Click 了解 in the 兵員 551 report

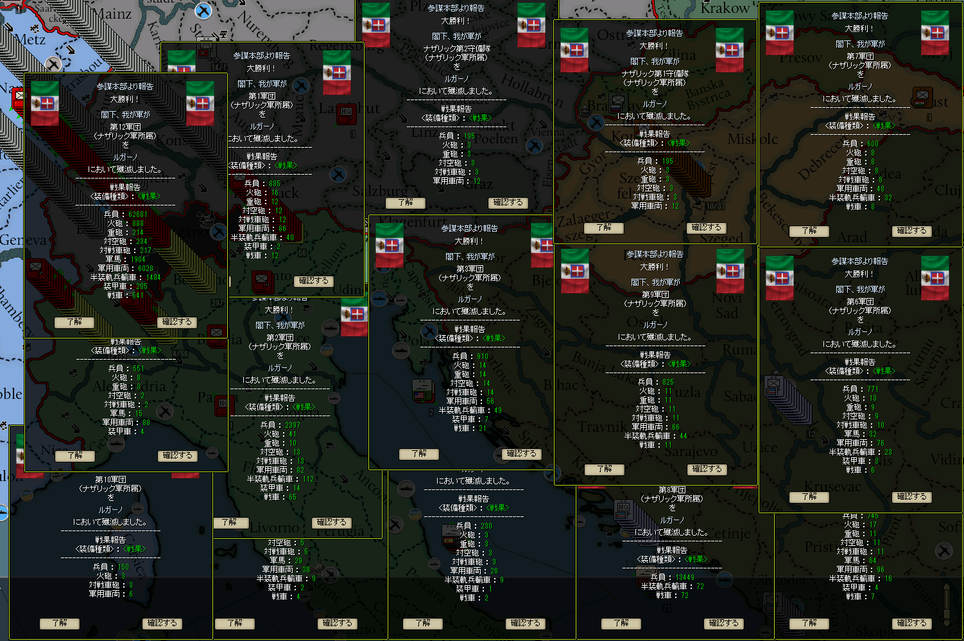point(75,455)
